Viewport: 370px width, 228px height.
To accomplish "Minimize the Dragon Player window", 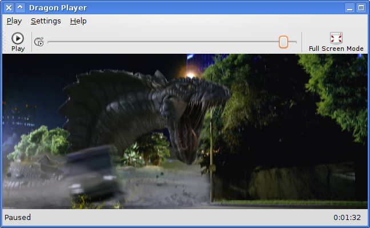I will 349,8.
